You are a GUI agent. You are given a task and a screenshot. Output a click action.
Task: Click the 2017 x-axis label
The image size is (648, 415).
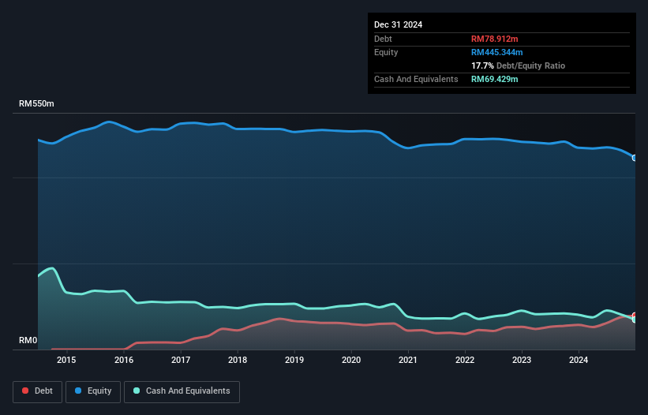181,360
